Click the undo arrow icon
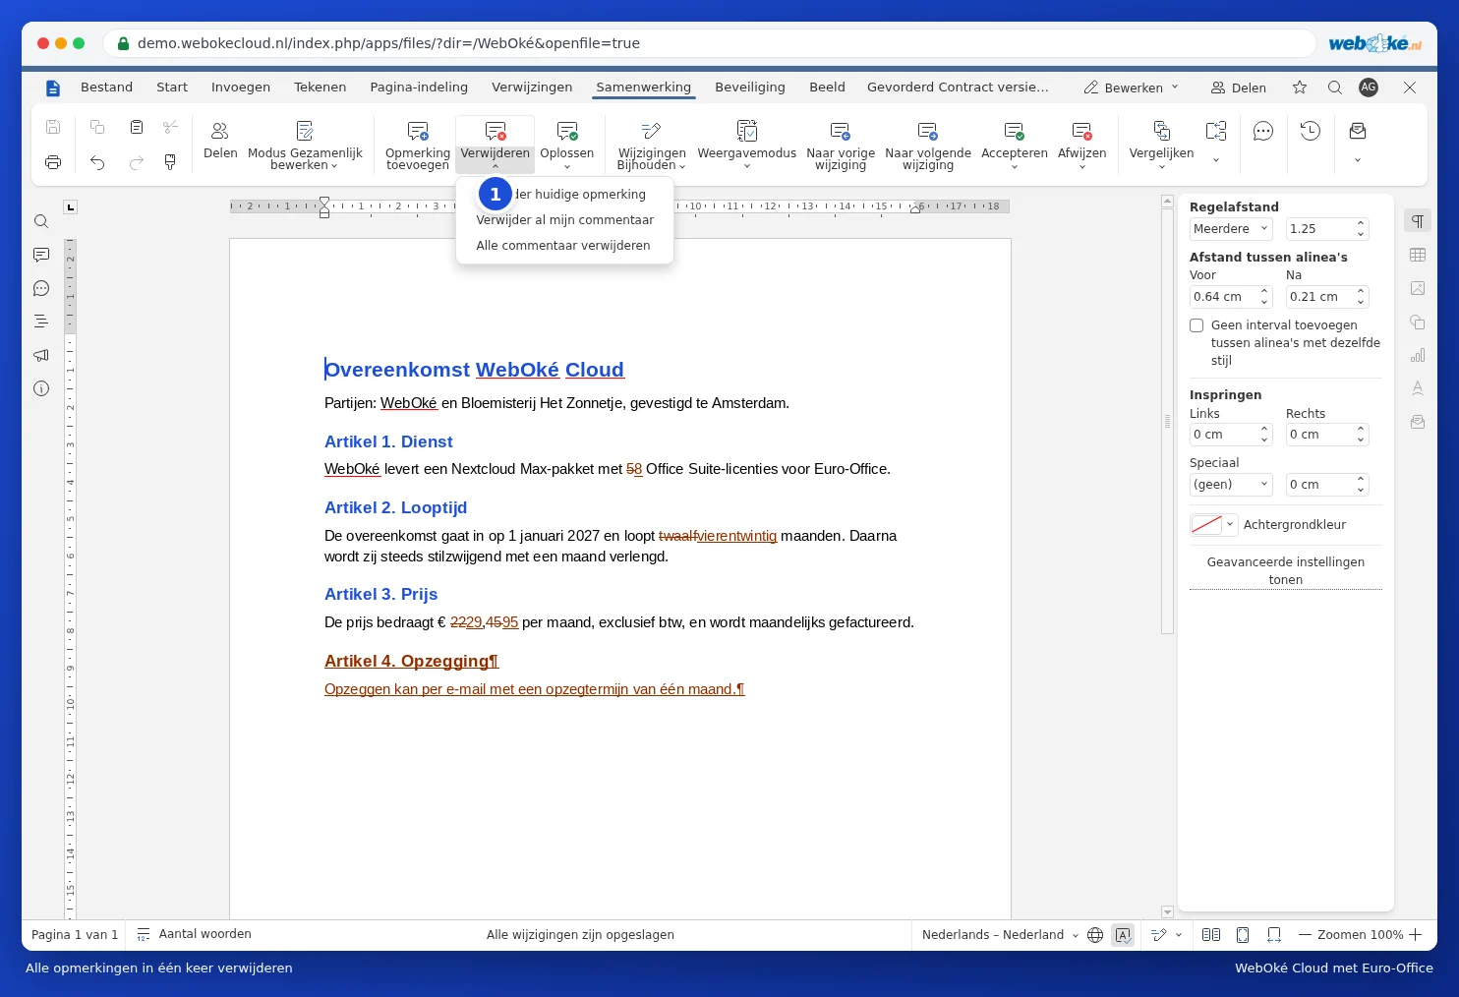1459x997 pixels. 97,162
